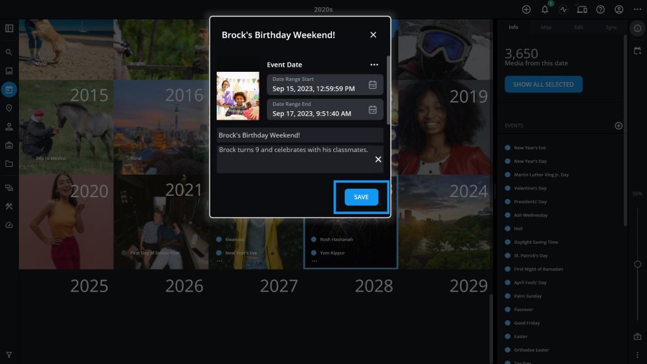Adjust the zoom slider handle on right edge
The height and width of the screenshot is (364, 647).
tap(637, 264)
